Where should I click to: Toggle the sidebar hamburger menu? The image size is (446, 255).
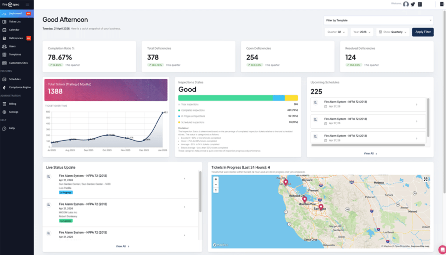click(x=27, y=4)
